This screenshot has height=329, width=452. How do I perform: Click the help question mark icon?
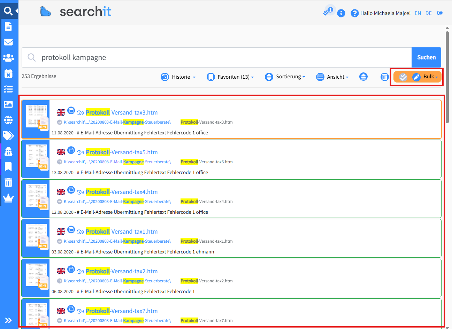pyautogui.click(x=354, y=13)
